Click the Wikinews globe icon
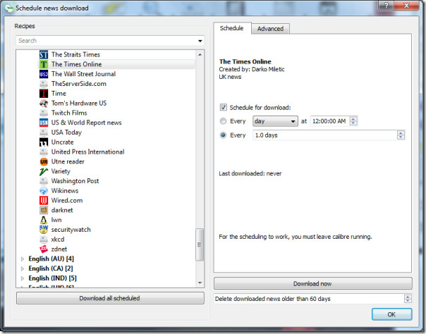 pos(44,191)
